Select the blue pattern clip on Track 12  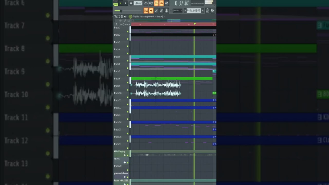[x=172, y=108]
